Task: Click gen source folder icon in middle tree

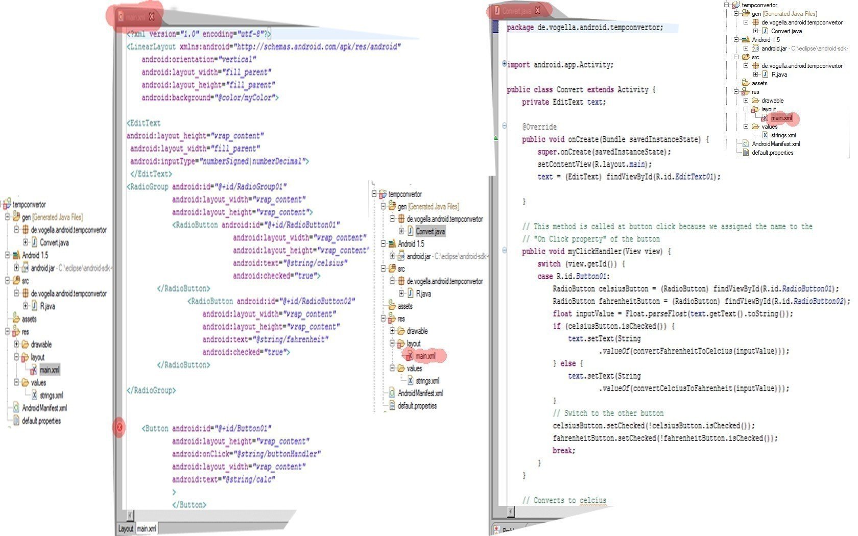Action: click(x=392, y=206)
